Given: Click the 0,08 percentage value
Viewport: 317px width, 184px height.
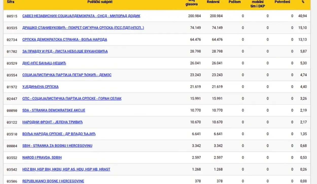Looking at the screenshot, I should [303, 181].
